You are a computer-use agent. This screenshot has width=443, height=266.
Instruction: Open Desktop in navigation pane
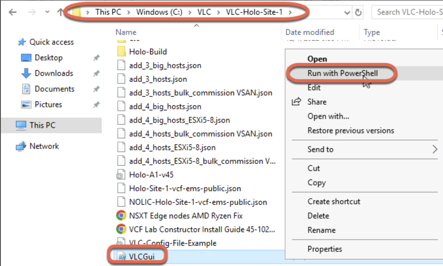[49, 58]
